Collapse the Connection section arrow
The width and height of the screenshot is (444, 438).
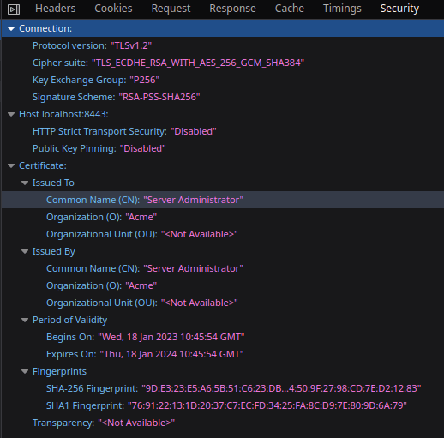11,28
